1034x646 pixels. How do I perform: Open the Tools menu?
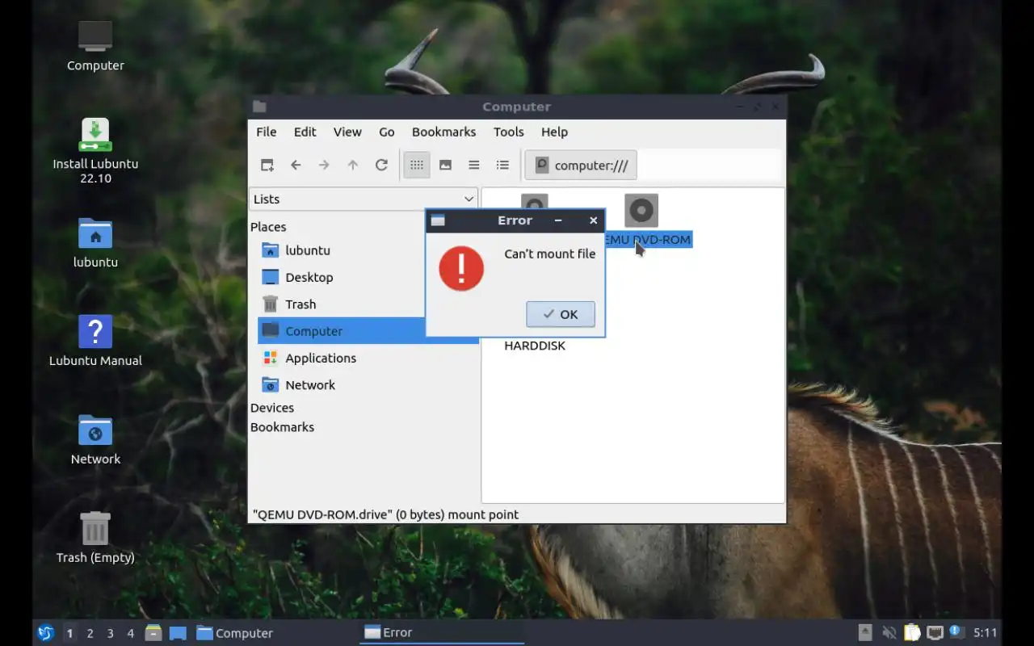[508, 132]
